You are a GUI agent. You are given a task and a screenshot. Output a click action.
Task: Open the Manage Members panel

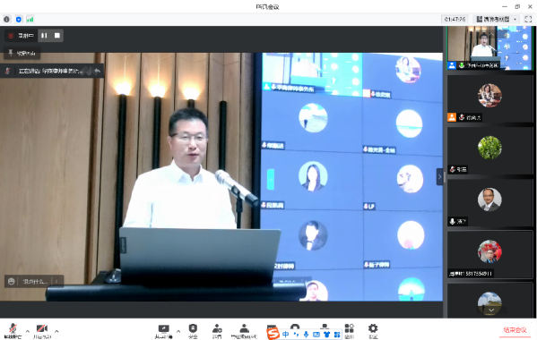(x=244, y=331)
